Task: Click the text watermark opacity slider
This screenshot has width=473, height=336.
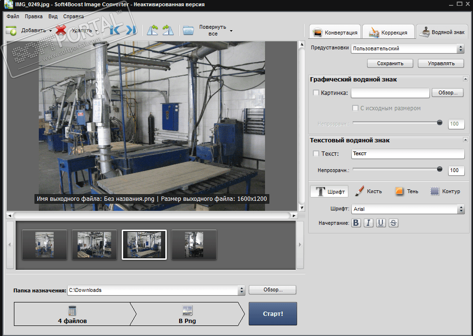Action: point(397,169)
